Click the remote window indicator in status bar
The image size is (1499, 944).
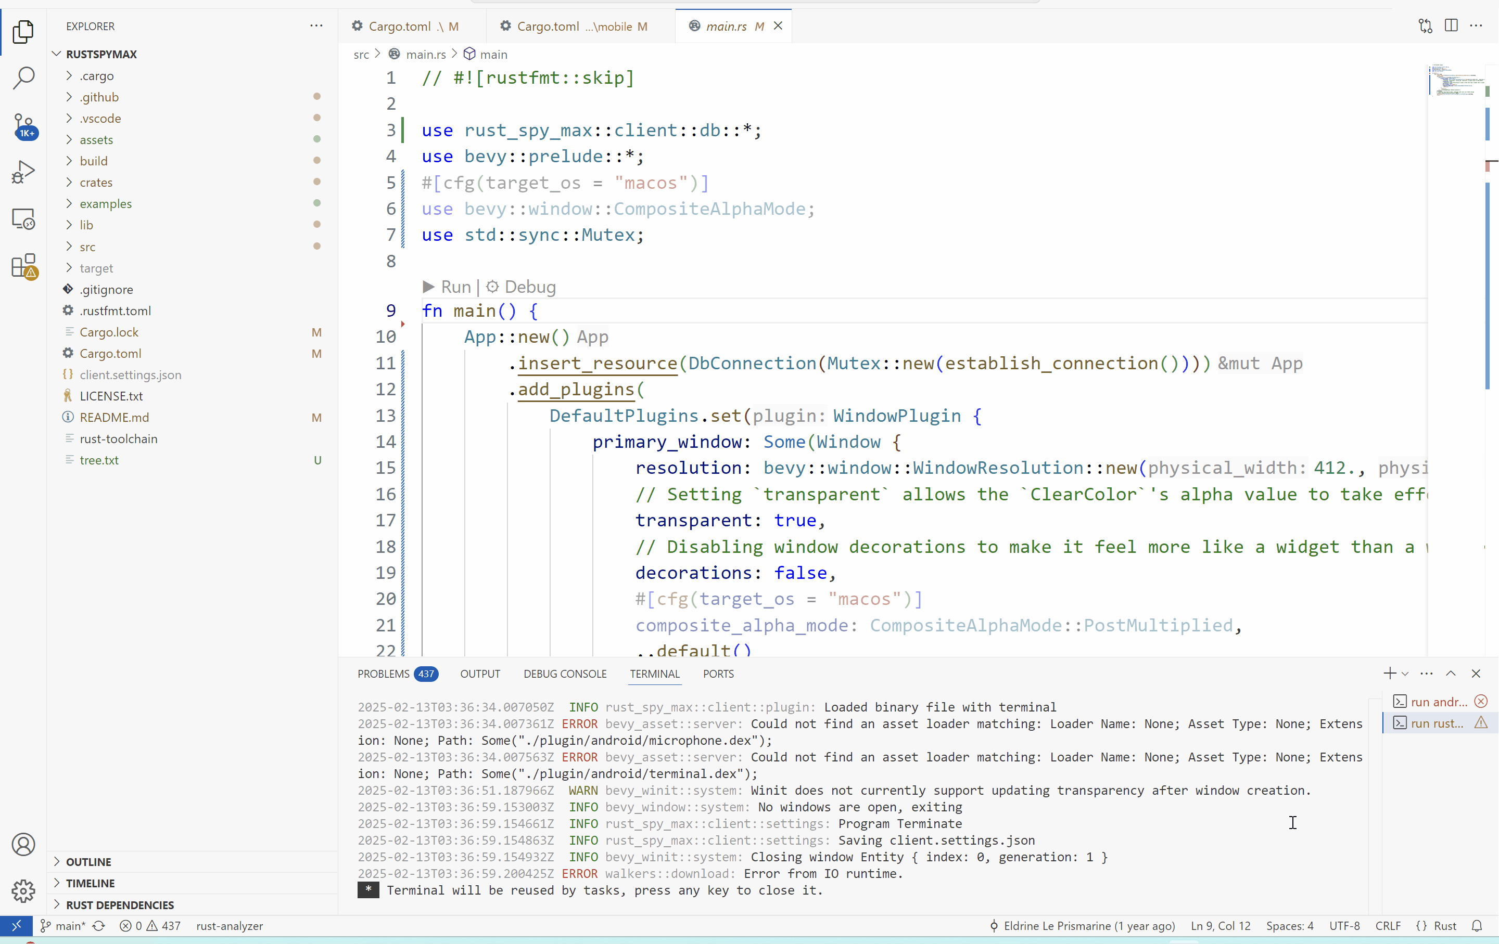[16, 925]
